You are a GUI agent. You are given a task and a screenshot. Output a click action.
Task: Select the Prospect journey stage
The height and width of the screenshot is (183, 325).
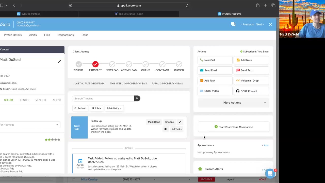pos(95,64)
